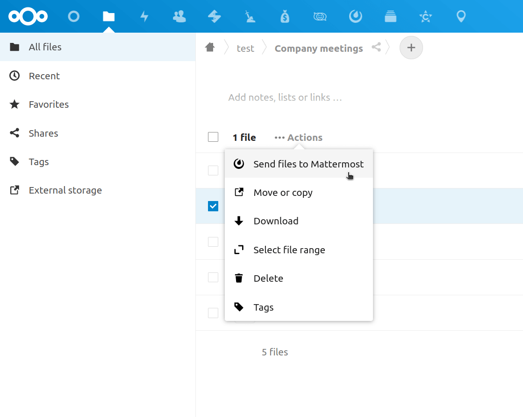Collapse the Actions dropdown menu
The width and height of the screenshot is (523, 417).
(x=299, y=138)
